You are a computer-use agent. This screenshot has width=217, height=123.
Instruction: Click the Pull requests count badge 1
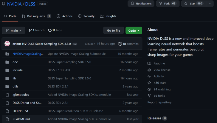pos(49,16)
